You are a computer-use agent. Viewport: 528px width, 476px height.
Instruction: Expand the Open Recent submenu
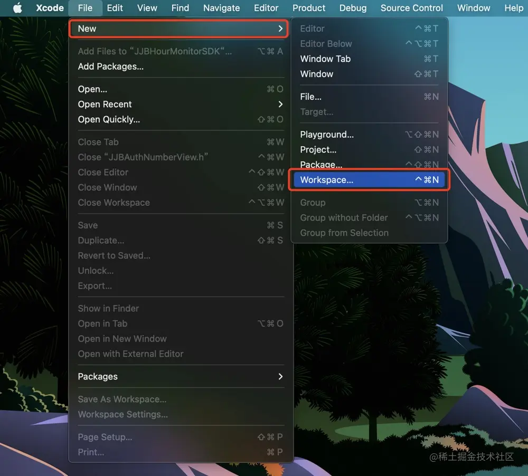[181, 104]
